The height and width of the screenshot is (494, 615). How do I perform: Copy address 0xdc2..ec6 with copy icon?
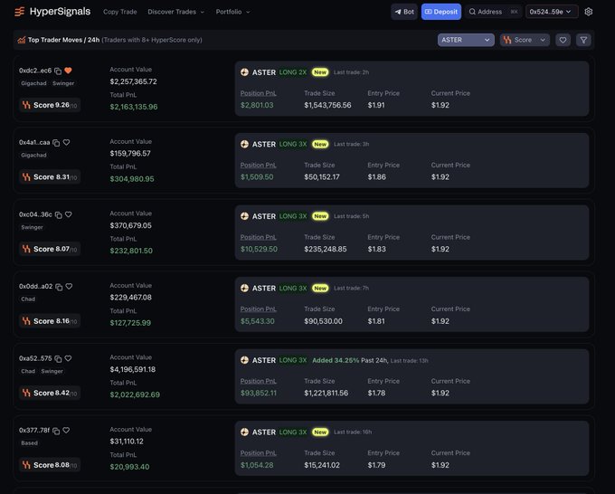click(58, 71)
